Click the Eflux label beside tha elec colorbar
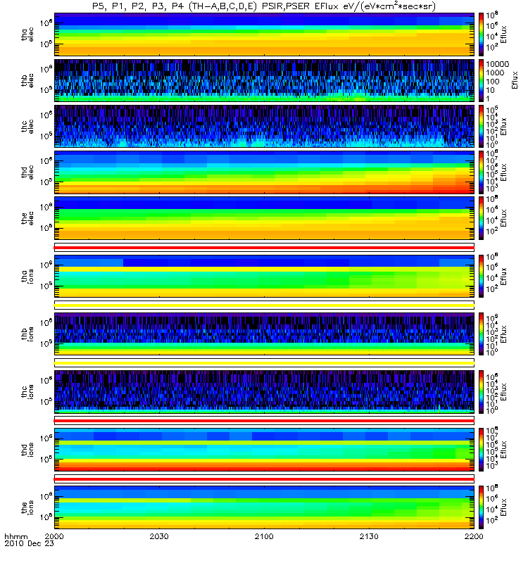The width and height of the screenshot is (528, 563). tap(504, 34)
